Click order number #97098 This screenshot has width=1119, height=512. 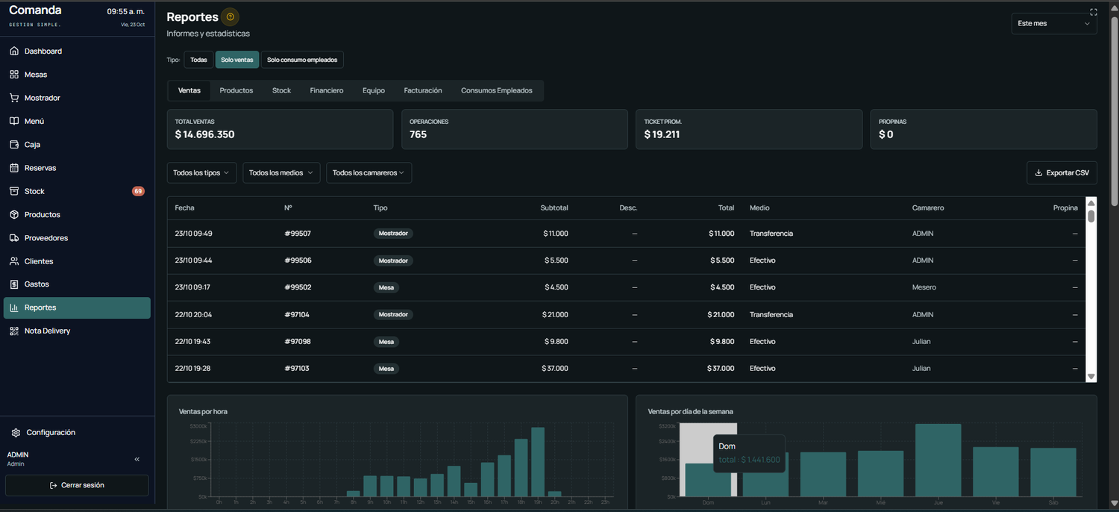298,341
